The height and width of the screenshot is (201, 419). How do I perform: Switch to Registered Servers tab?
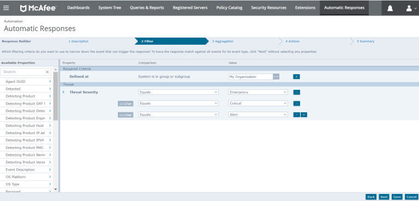tap(190, 8)
